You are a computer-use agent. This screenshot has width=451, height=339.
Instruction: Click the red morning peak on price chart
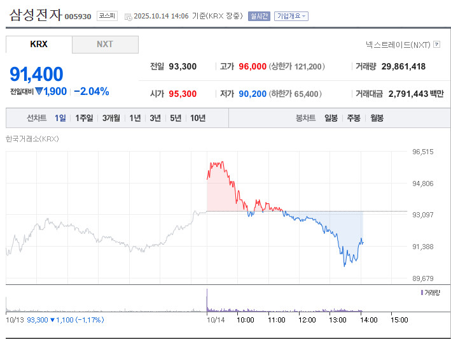[x=222, y=163]
